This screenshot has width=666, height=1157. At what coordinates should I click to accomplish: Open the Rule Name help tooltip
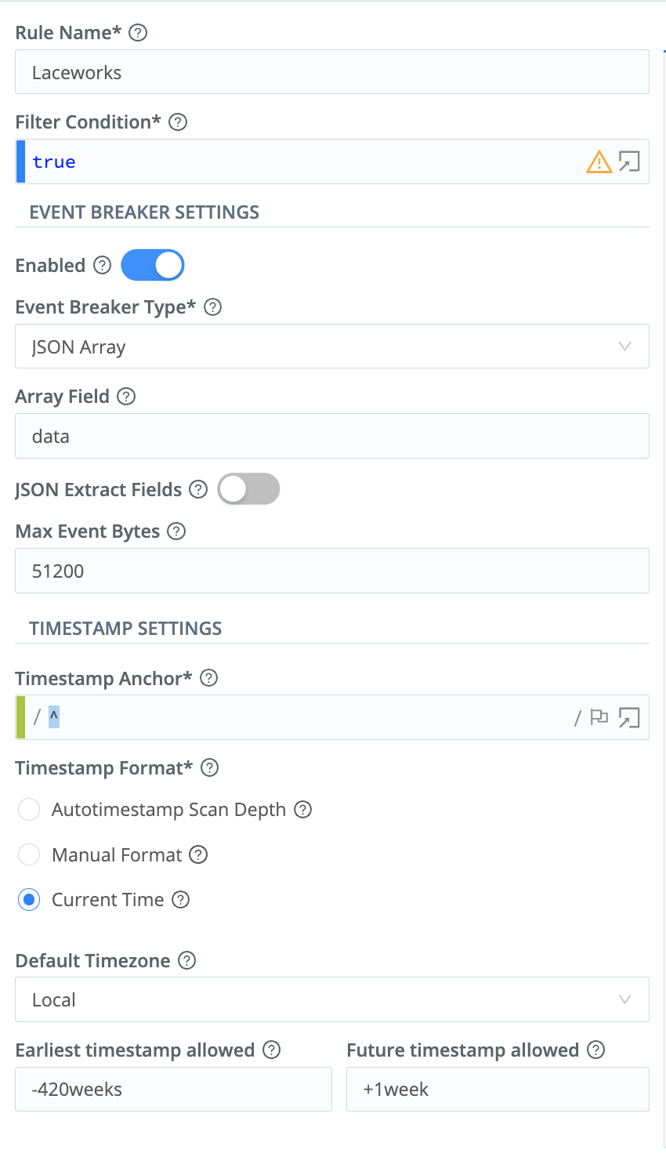click(138, 33)
